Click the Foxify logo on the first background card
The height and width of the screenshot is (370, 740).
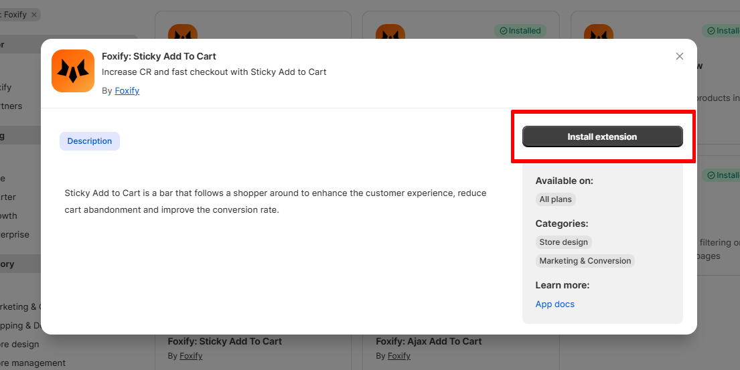tap(182, 31)
